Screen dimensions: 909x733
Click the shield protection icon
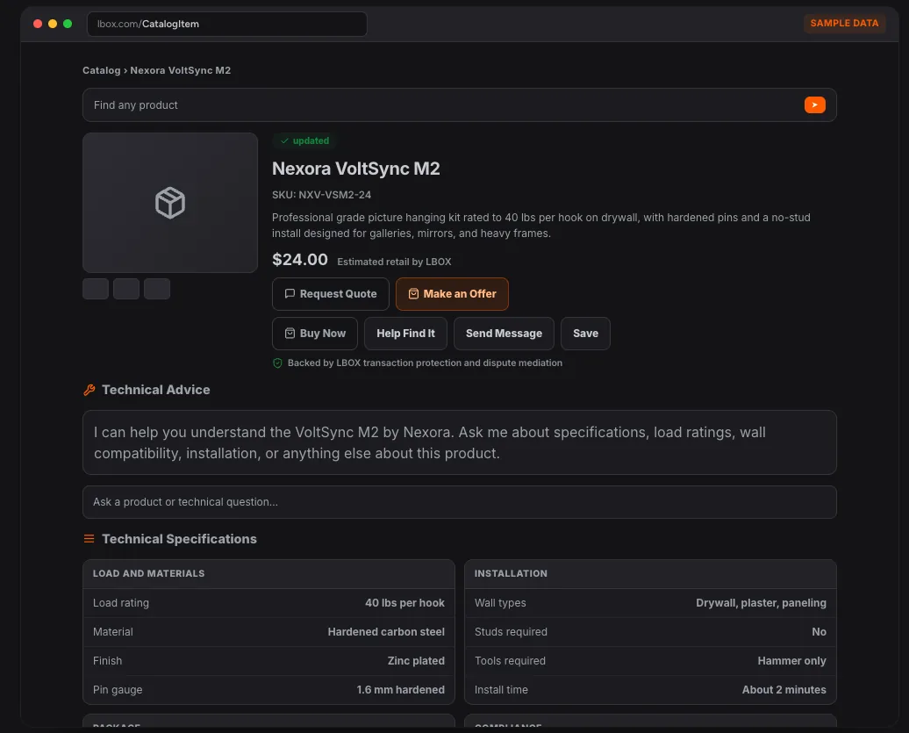coord(277,363)
